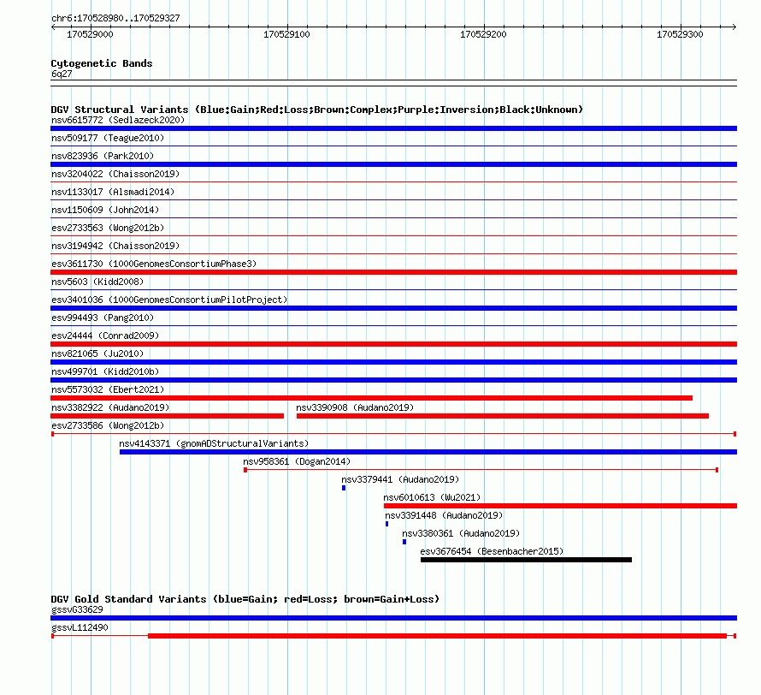Click nsv3379441 (Audano2019) label
The image size is (761, 695).
400,479
